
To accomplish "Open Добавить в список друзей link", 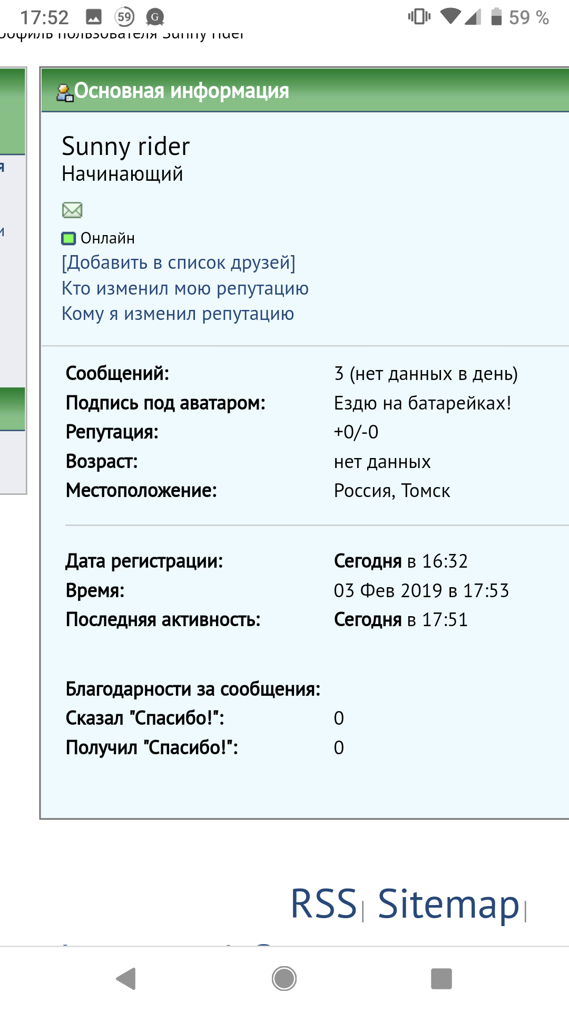I will point(179,262).
